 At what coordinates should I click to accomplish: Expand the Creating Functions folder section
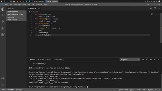click(16, 15)
